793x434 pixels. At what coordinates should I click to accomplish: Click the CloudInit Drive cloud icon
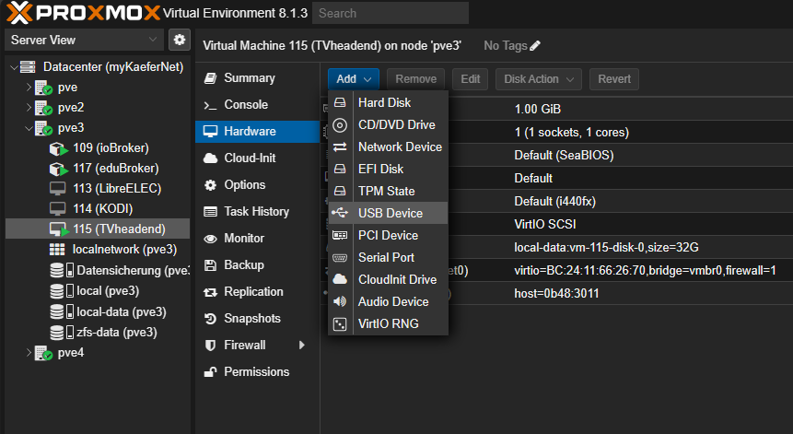pos(340,280)
